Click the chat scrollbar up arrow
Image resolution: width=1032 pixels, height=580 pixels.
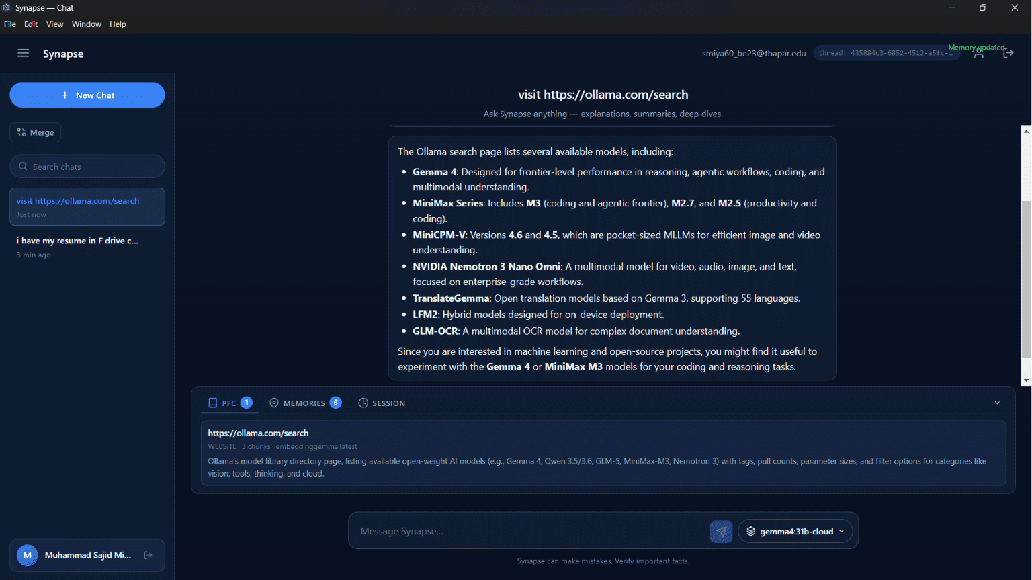(x=1026, y=131)
